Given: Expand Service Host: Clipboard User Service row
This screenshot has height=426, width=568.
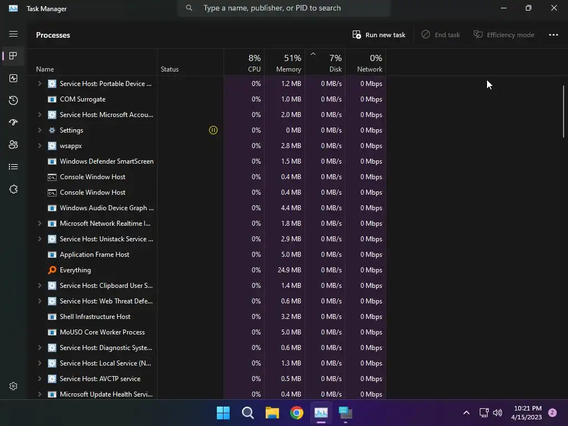Looking at the screenshot, I should pyautogui.click(x=39, y=286).
